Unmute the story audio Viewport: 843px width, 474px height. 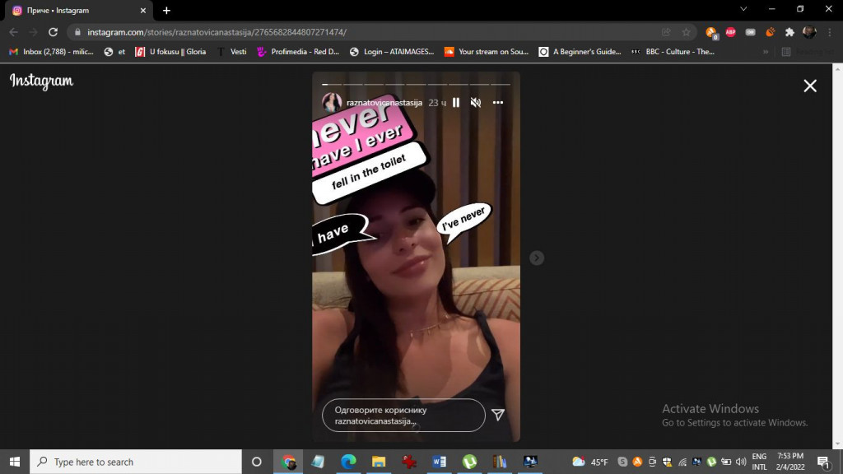(x=476, y=103)
